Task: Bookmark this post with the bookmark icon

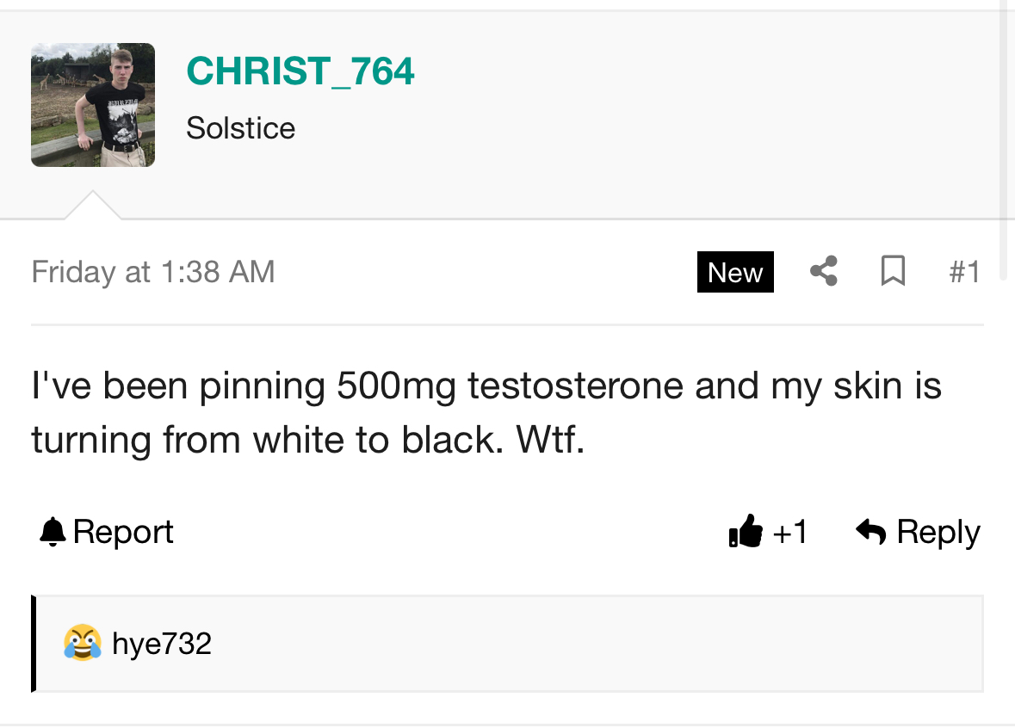Action: [893, 272]
